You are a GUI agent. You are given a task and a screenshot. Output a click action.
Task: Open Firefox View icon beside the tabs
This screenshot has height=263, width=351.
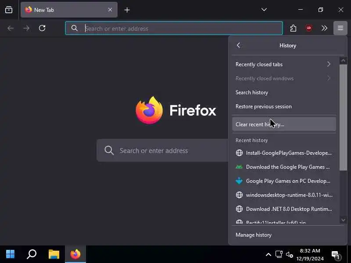pos(9,10)
